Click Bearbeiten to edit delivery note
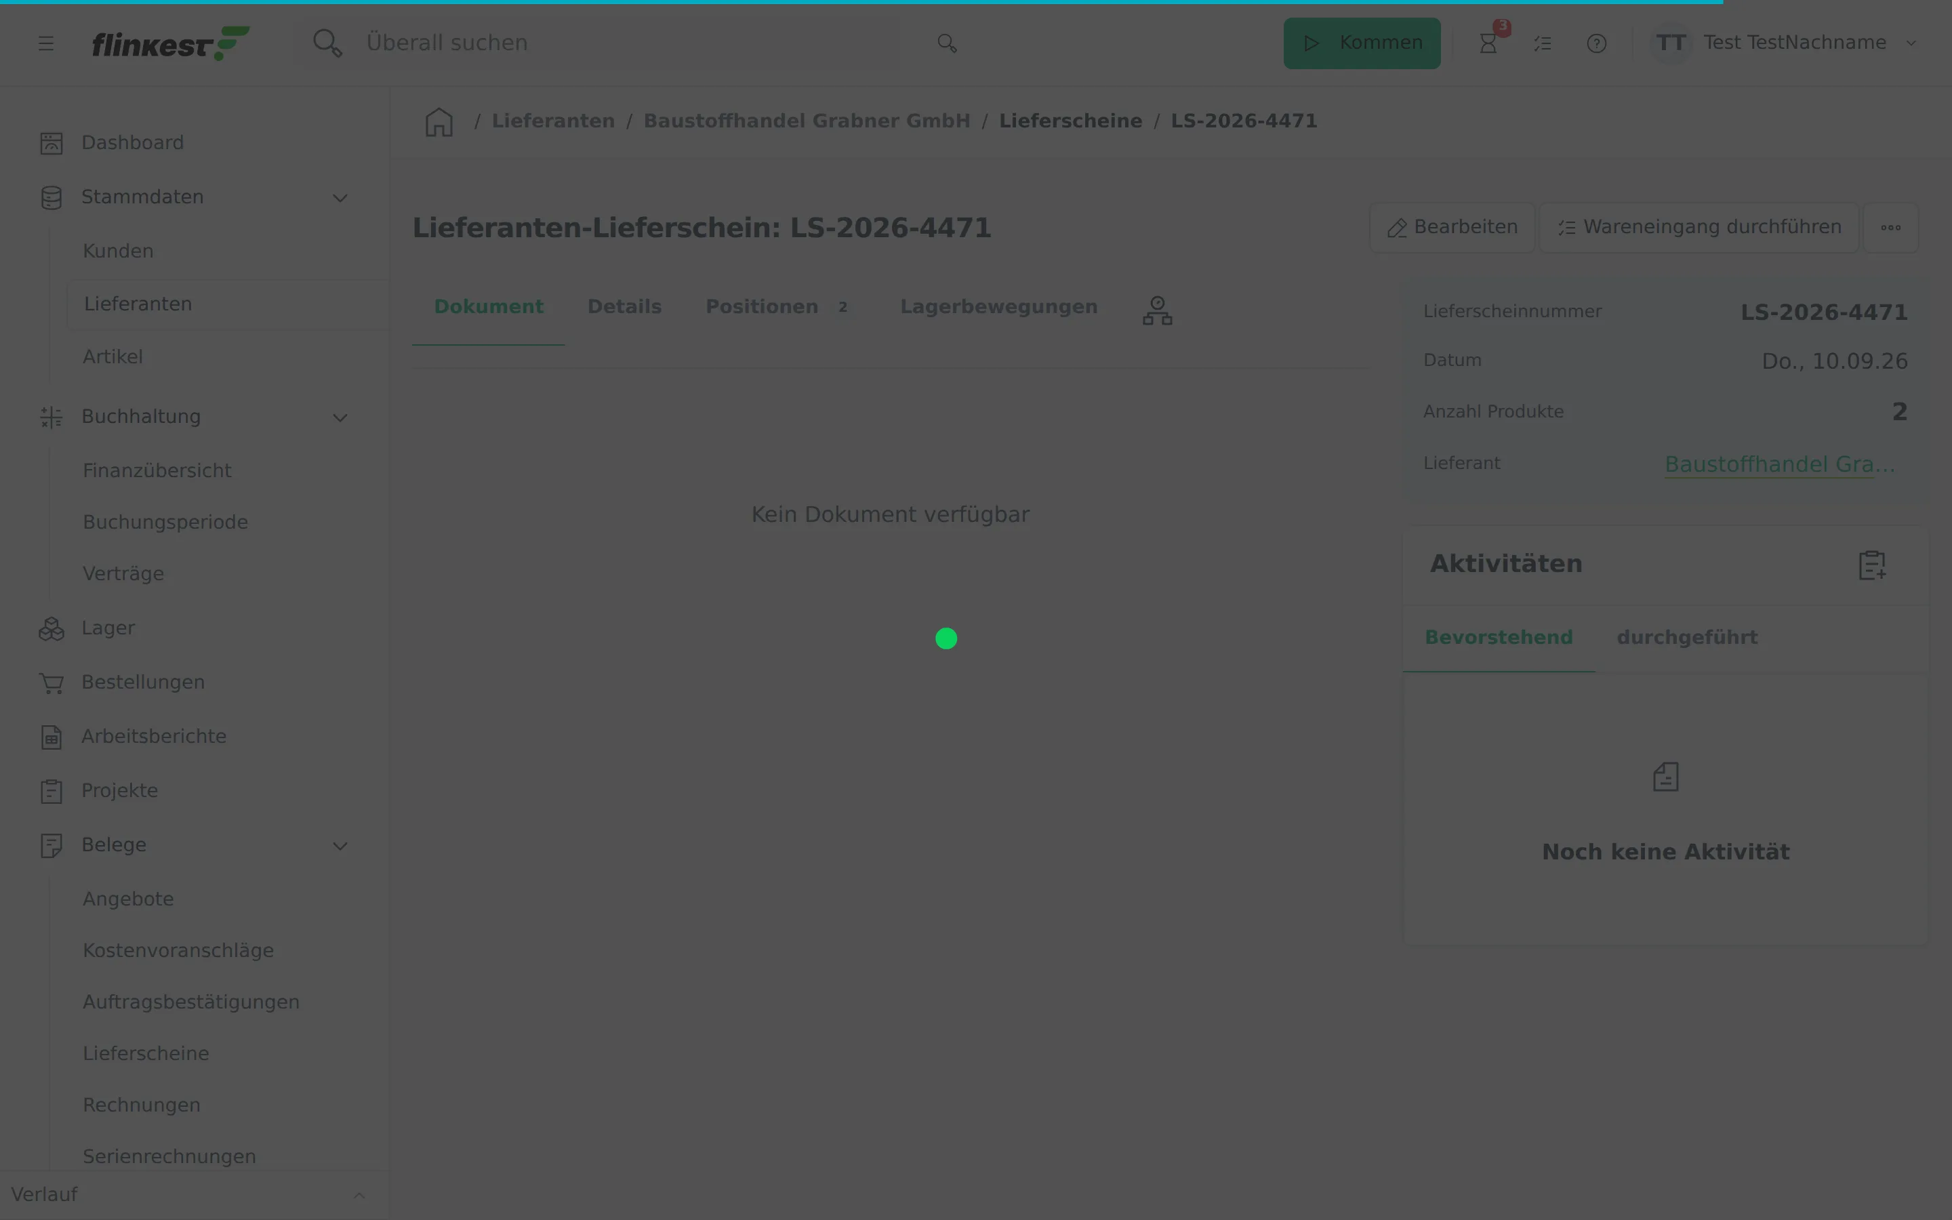1952x1220 pixels. (1452, 228)
